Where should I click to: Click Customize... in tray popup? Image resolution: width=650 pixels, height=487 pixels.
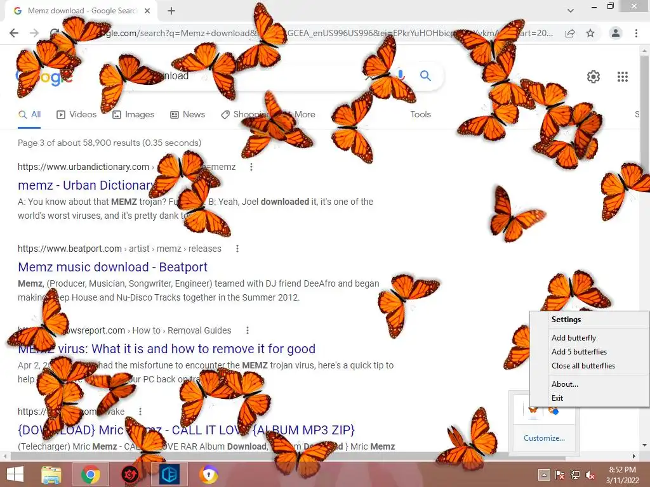pyautogui.click(x=544, y=438)
